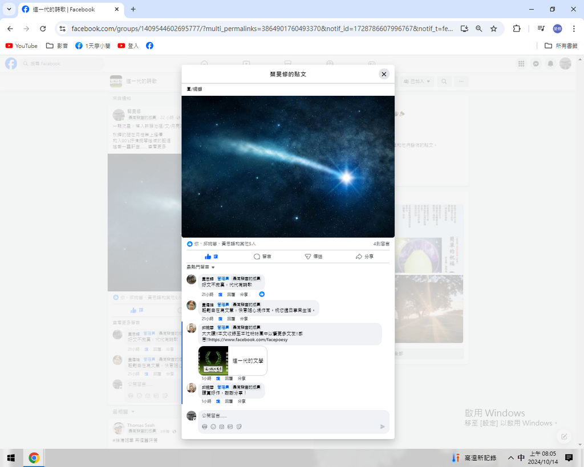This screenshot has height=467, width=584.
Task: Click the emoji icon in comment box
Action: point(213,427)
